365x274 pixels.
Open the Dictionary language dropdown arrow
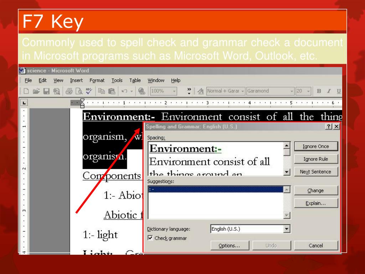click(x=287, y=229)
